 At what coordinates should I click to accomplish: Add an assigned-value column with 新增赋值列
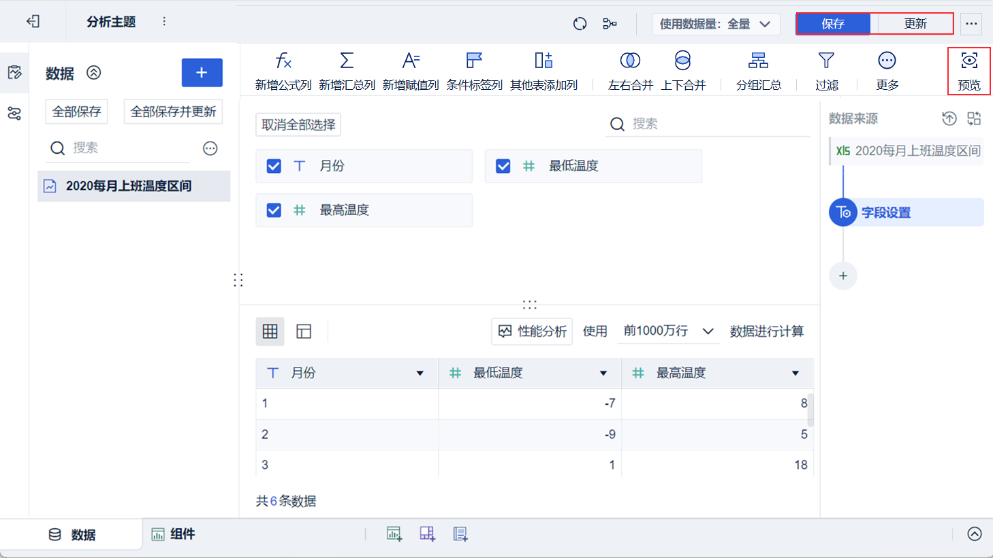tap(411, 71)
